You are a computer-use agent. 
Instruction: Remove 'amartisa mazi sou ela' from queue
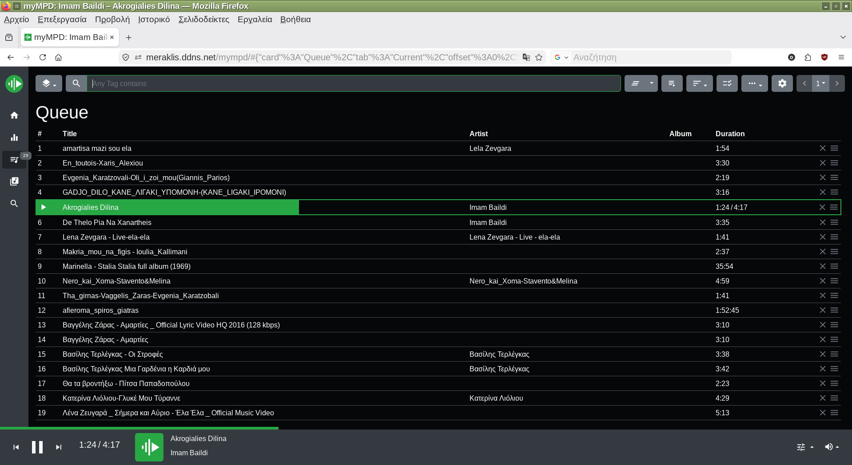pyautogui.click(x=822, y=148)
